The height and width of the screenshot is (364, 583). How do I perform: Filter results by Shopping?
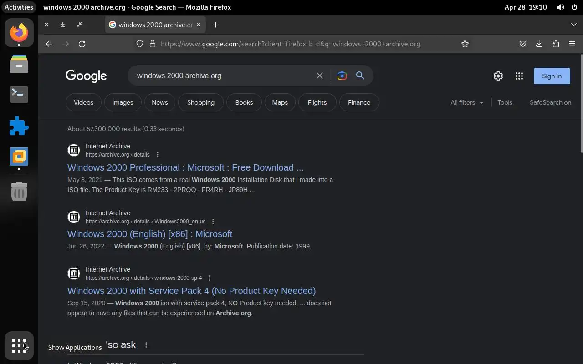pyautogui.click(x=201, y=102)
